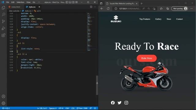Click Edge tab actions menu icon

(x=101, y=4)
